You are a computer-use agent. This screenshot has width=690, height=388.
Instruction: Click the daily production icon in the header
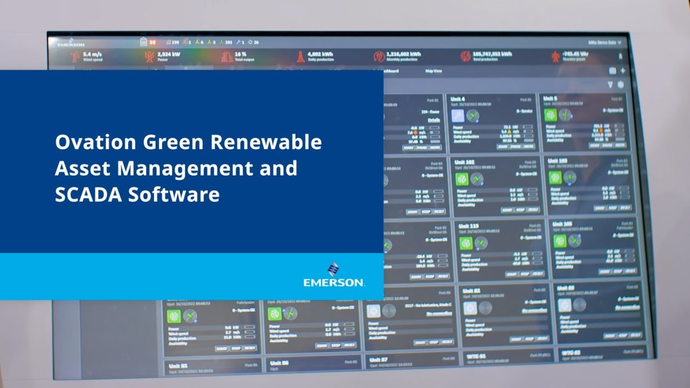tap(300, 56)
